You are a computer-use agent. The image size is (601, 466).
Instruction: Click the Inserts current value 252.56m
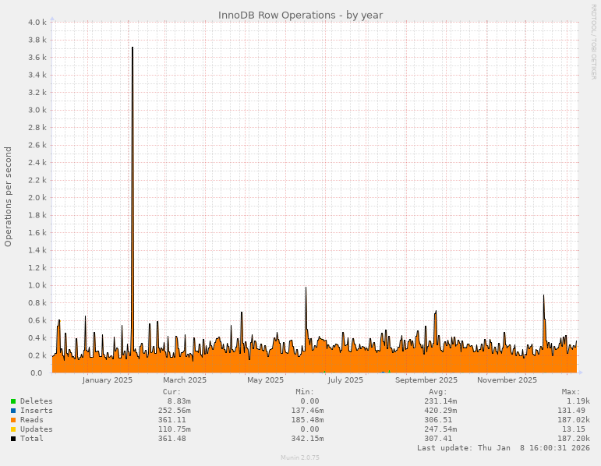(x=174, y=411)
